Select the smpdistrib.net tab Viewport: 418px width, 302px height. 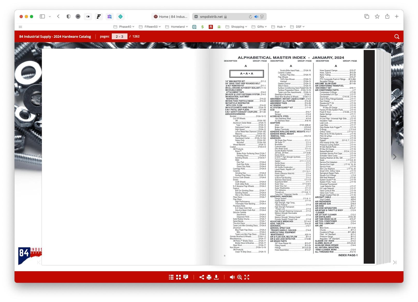212,16
